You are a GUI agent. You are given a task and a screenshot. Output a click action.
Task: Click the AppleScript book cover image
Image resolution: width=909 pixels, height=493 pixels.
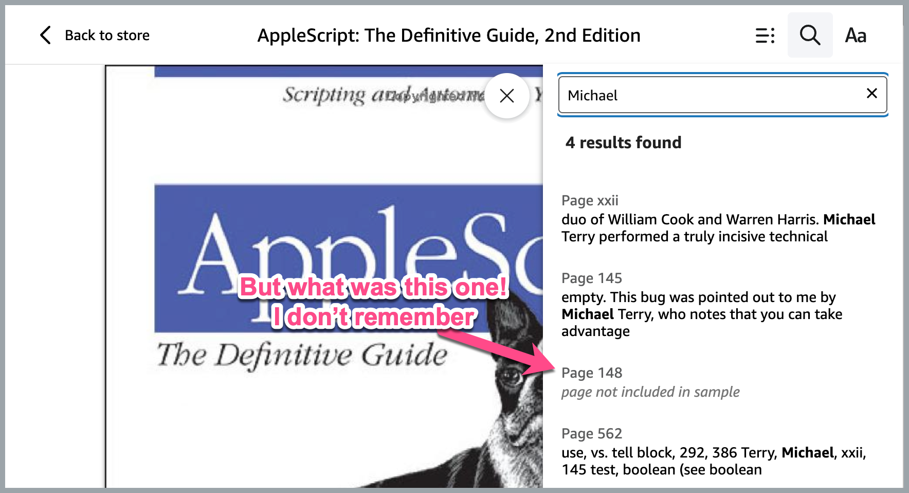(x=324, y=276)
